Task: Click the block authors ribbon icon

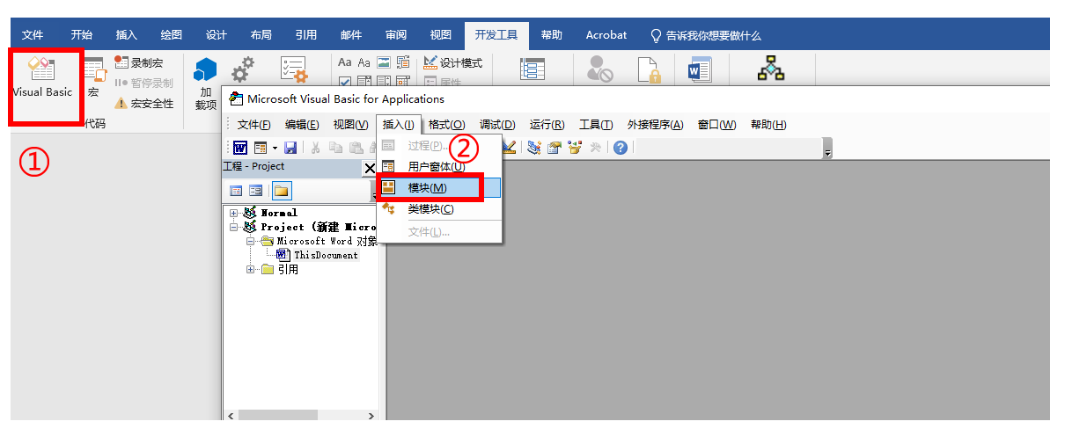Action: tap(601, 70)
